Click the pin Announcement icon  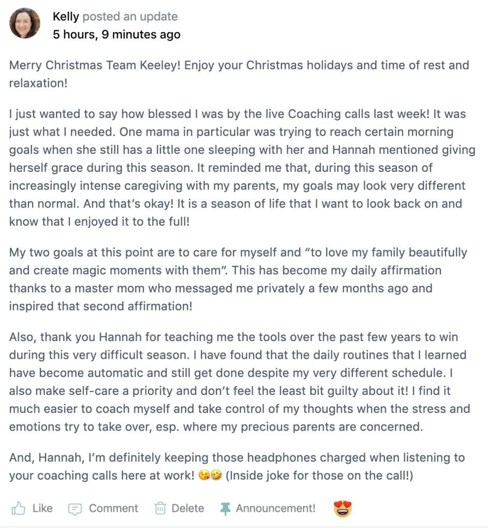click(x=225, y=509)
